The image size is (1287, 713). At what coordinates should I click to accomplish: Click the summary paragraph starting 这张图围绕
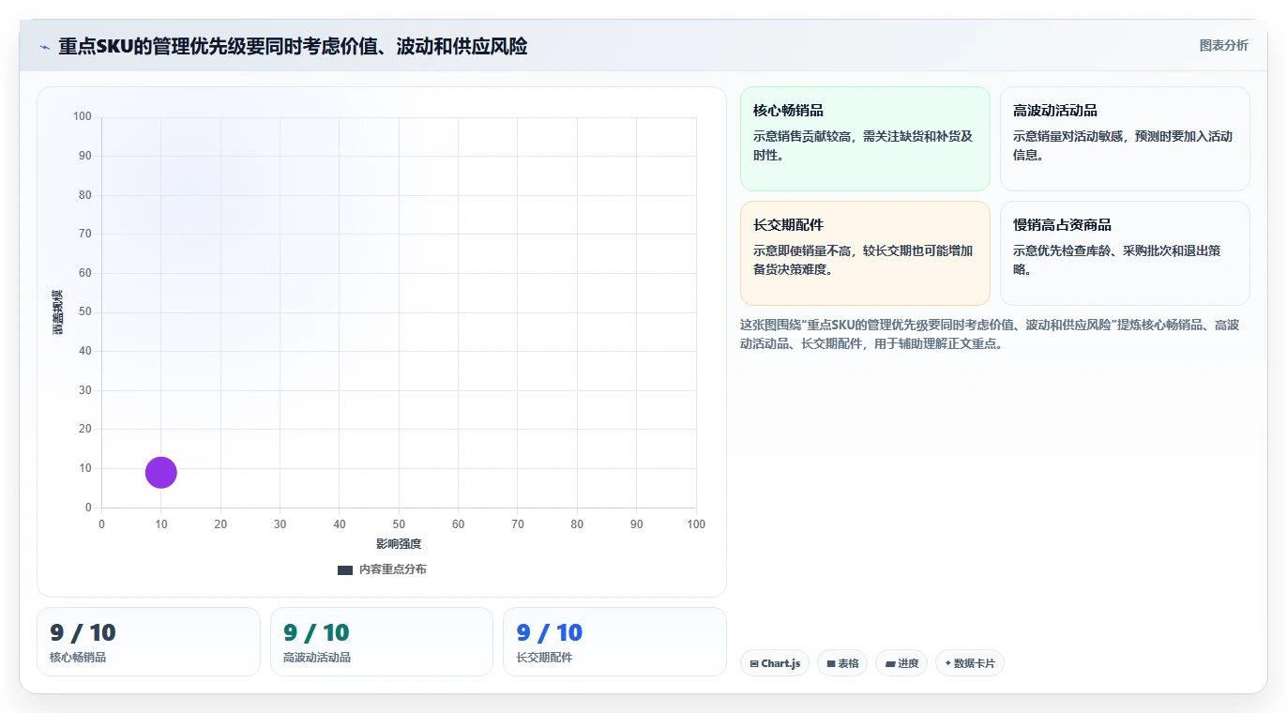(x=990, y=334)
